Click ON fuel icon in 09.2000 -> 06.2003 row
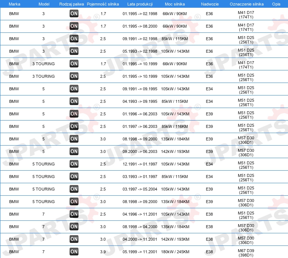The width and height of the screenshot is (288, 258). pos(74,151)
